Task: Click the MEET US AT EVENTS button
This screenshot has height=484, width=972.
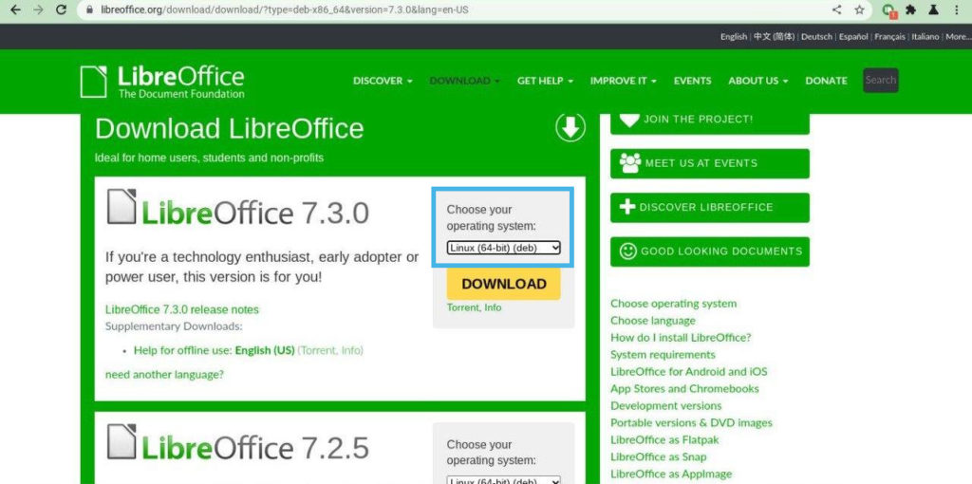Action: [710, 163]
